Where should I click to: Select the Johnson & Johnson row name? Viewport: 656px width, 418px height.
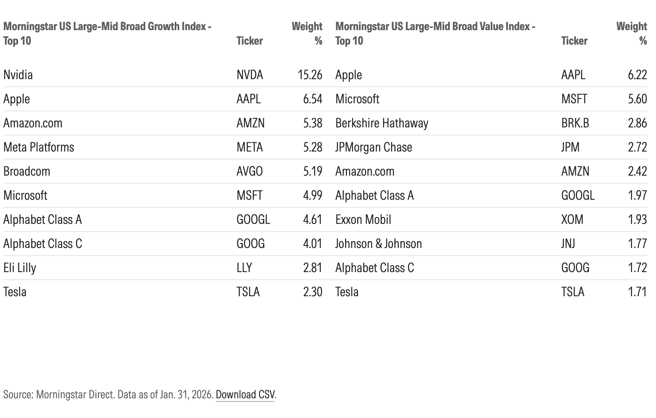[x=378, y=244]
